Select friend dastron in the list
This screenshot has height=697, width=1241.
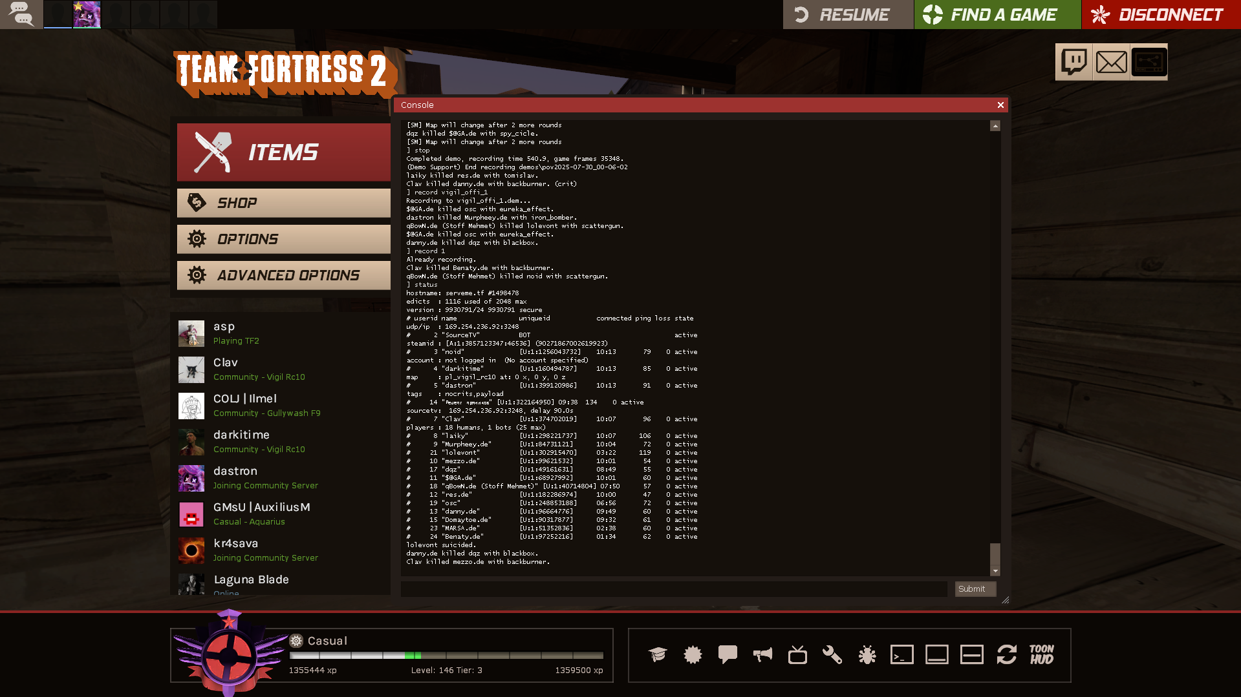click(283, 478)
